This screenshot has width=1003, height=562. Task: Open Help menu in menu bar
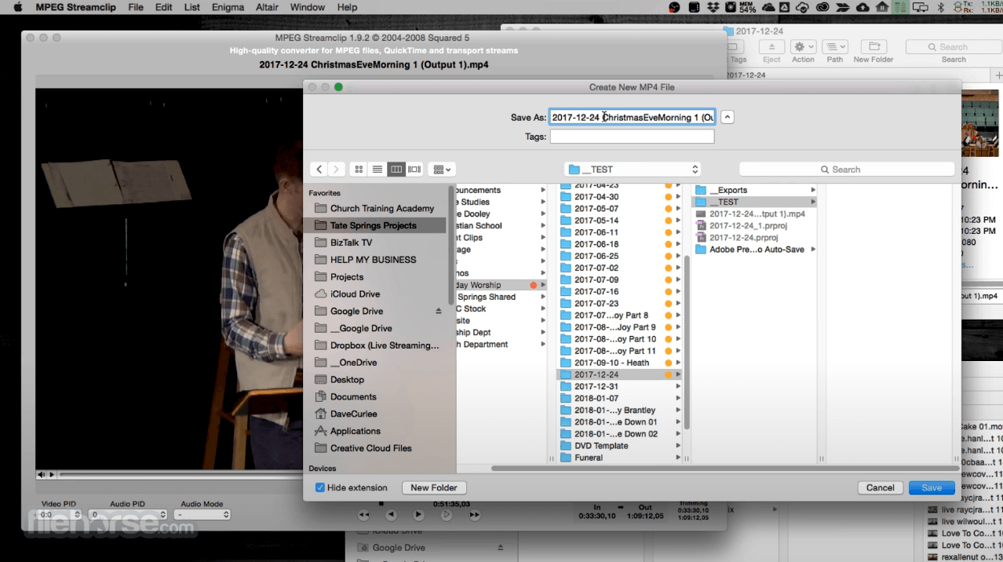[347, 7]
